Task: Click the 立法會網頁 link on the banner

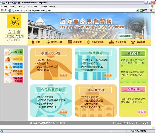Action: pos(125,36)
